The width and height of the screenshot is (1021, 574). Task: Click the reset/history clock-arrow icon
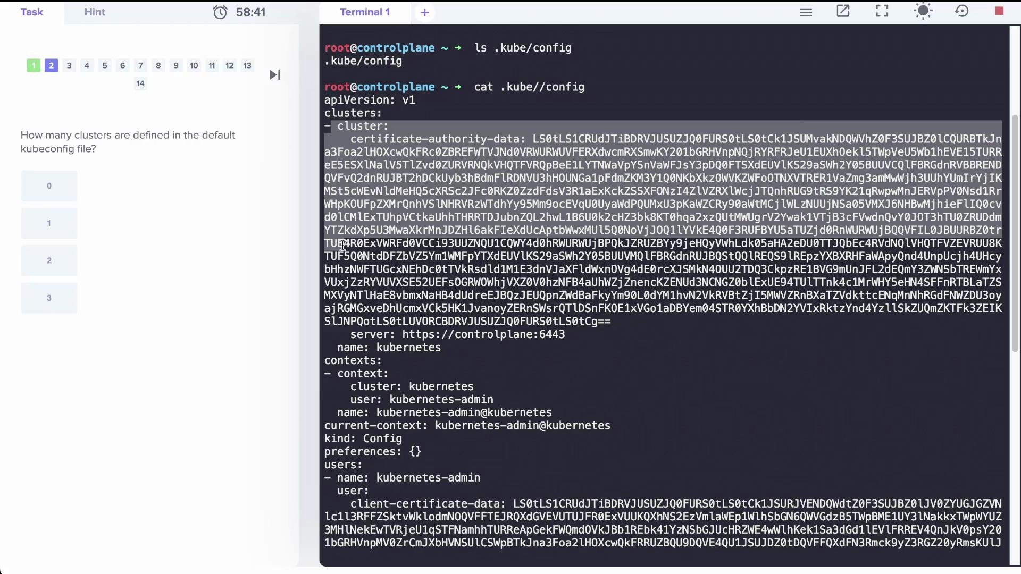(962, 11)
